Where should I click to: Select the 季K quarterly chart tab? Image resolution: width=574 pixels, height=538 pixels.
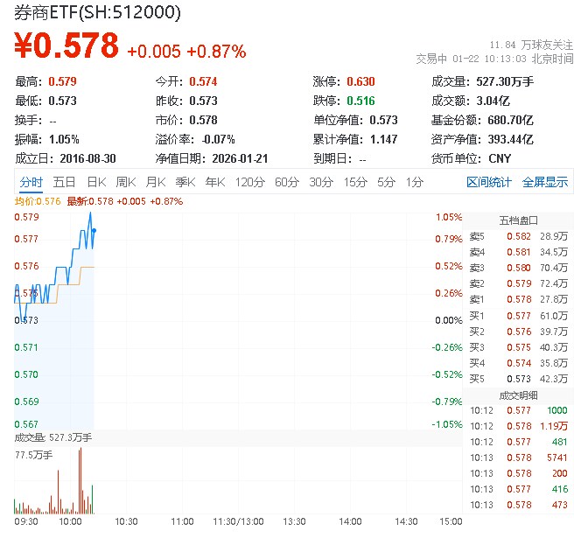click(x=185, y=182)
